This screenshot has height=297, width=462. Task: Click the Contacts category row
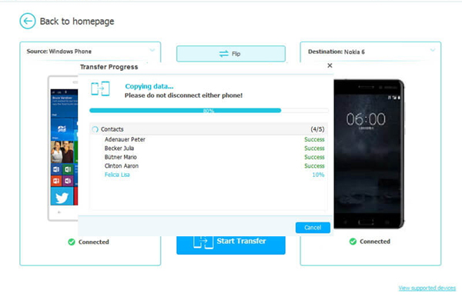point(209,129)
